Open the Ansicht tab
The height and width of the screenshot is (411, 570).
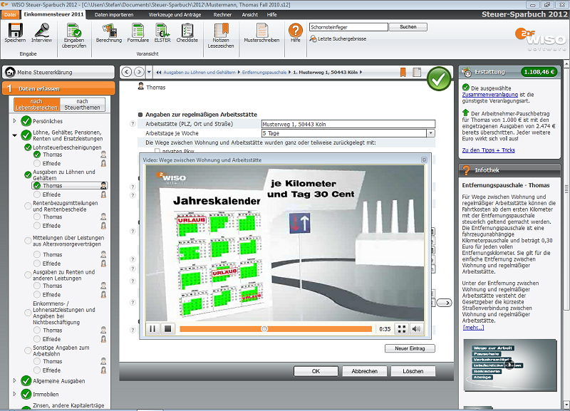coord(250,14)
